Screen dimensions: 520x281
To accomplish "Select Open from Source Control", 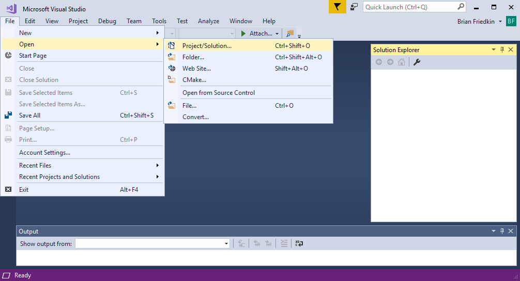I will (249, 93).
